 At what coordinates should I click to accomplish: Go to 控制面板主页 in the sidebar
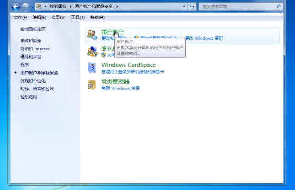(x=33, y=29)
